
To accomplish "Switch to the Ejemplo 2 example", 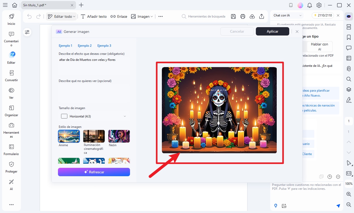I will [85, 45].
